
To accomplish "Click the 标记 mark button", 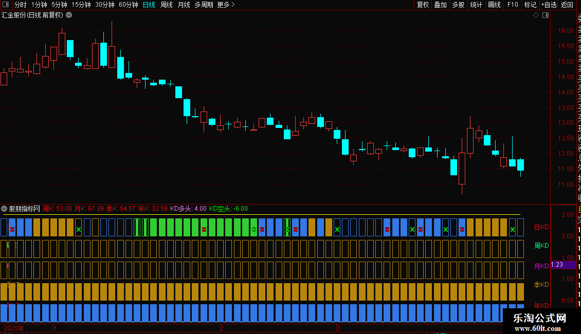I will point(530,5).
